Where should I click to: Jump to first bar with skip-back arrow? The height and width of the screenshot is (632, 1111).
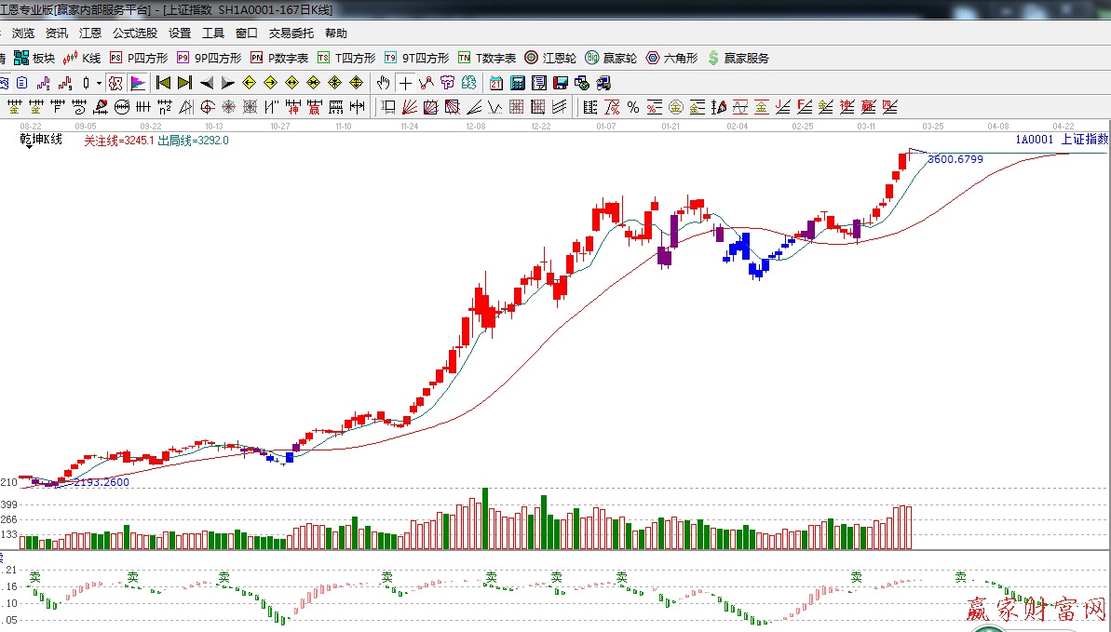coord(163,83)
